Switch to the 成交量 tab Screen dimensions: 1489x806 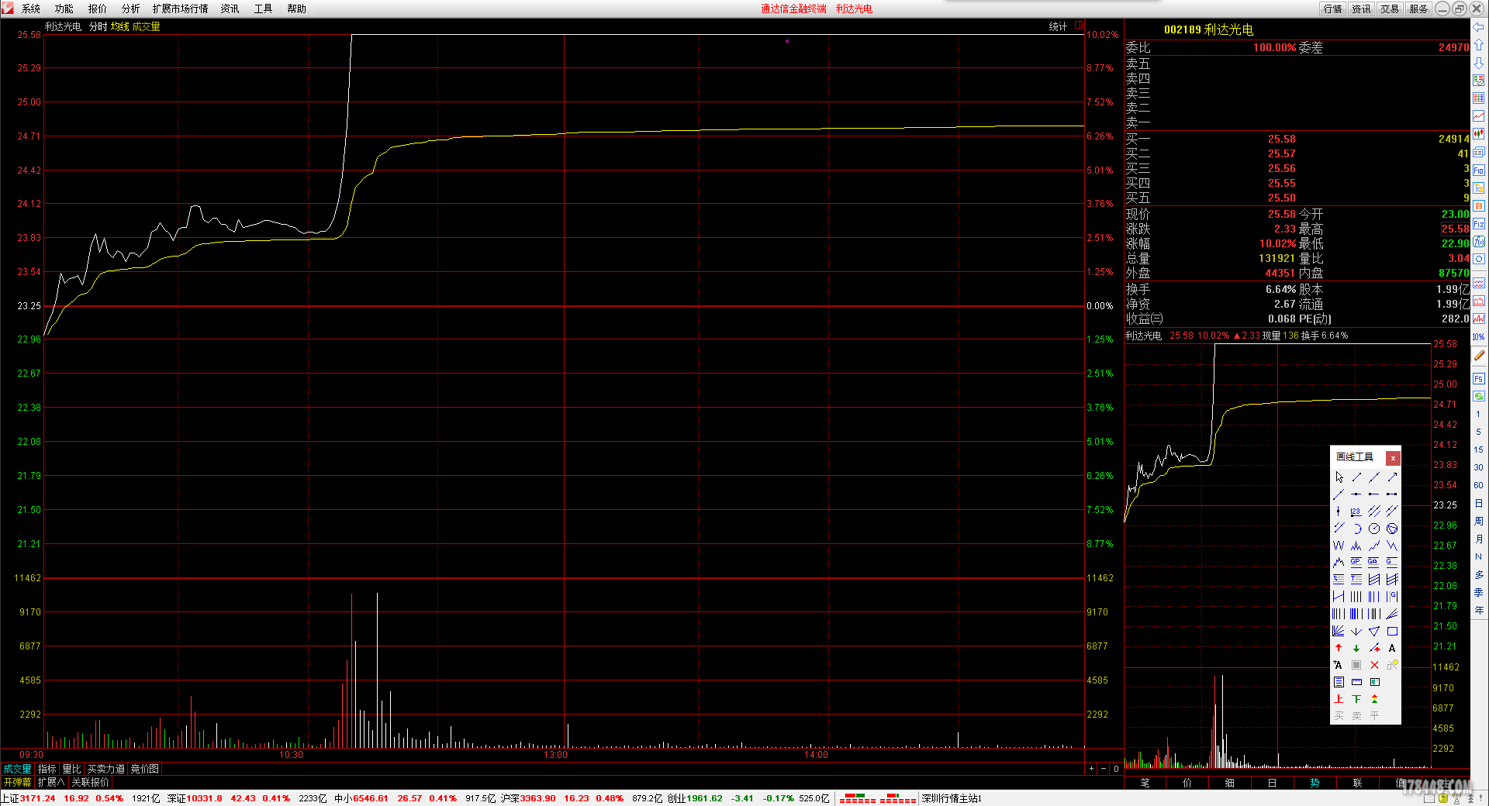tap(17, 769)
